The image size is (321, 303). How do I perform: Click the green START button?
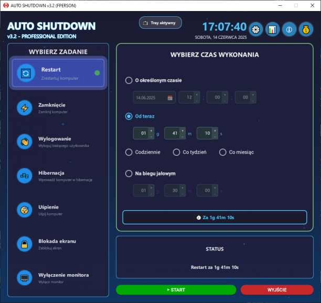[176, 290]
